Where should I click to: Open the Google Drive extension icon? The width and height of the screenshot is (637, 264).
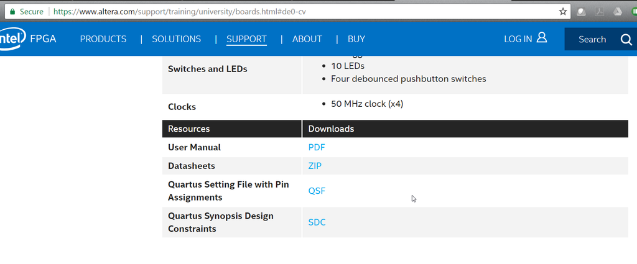click(617, 11)
